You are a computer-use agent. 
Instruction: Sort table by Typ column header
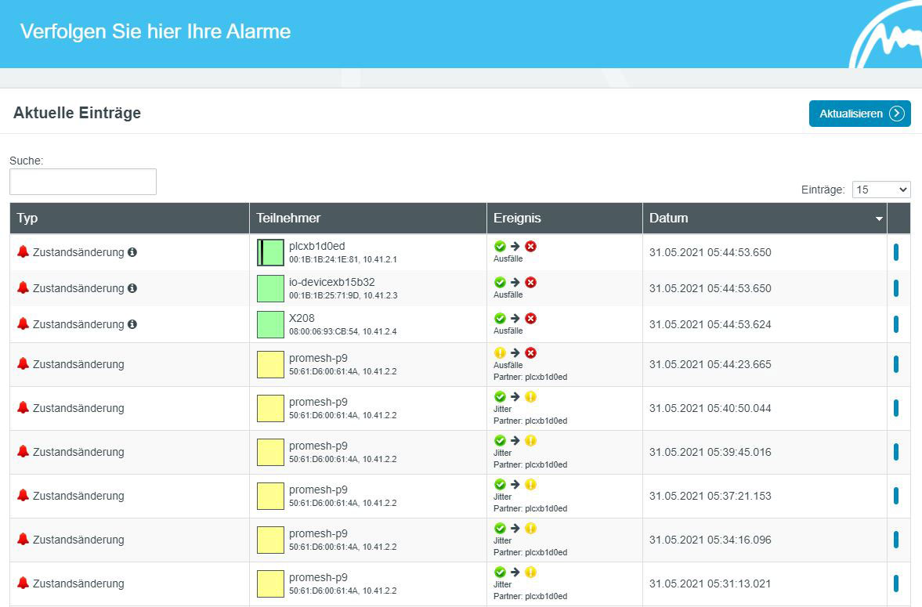point(28,219)
